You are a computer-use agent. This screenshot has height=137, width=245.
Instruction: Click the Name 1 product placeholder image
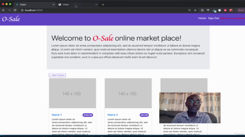tap(72, 93)
